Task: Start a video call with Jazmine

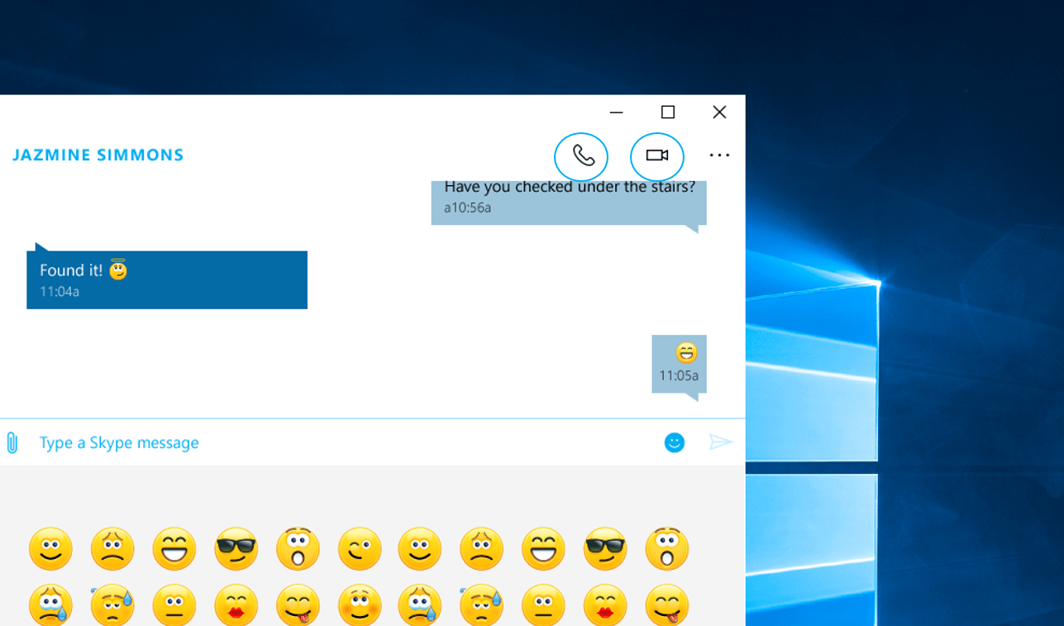Action: point(657,156)
